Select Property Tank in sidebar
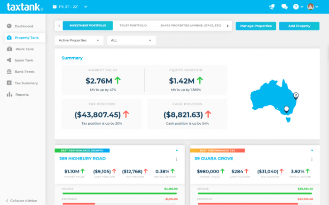The height and width of the screenshot is (205, 329). [27, 38]
